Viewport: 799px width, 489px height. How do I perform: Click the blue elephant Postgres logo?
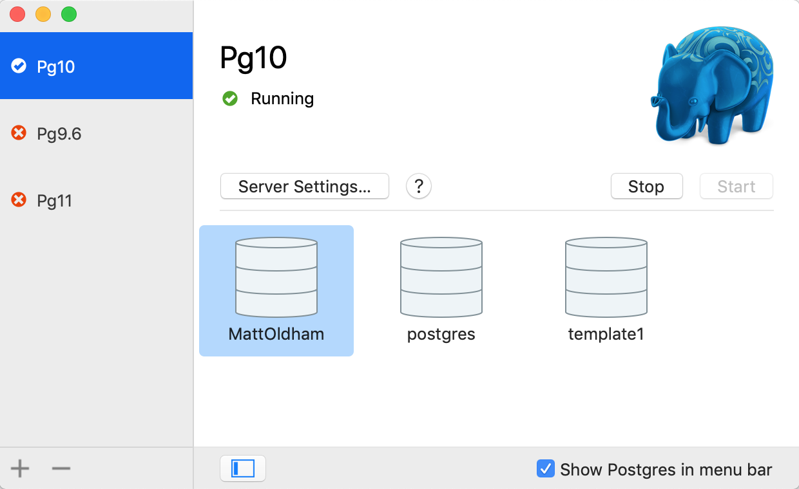(711, 85)
